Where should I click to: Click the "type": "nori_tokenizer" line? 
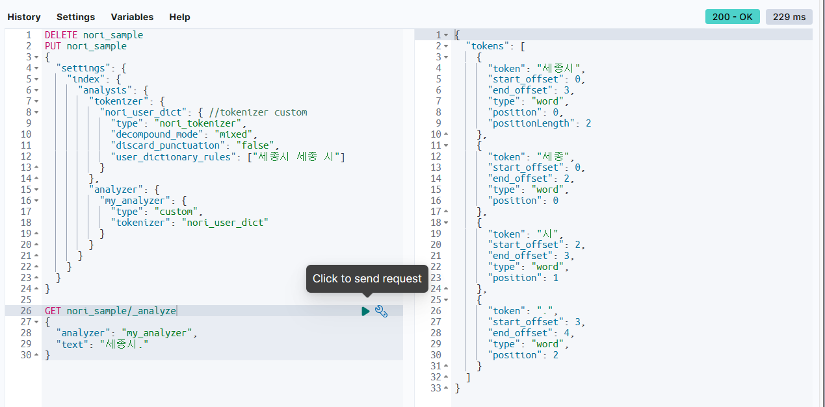[x=179, y=123]
